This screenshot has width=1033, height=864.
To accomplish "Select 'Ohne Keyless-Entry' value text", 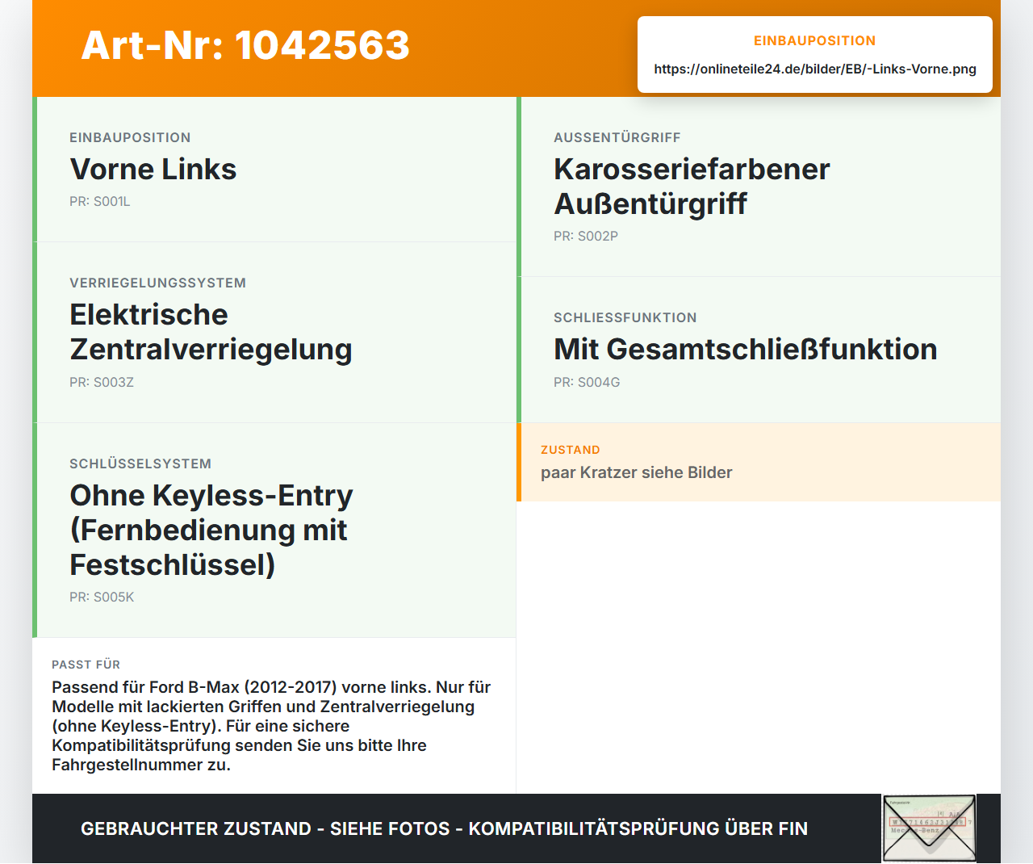I will click(x=211, y=530).
